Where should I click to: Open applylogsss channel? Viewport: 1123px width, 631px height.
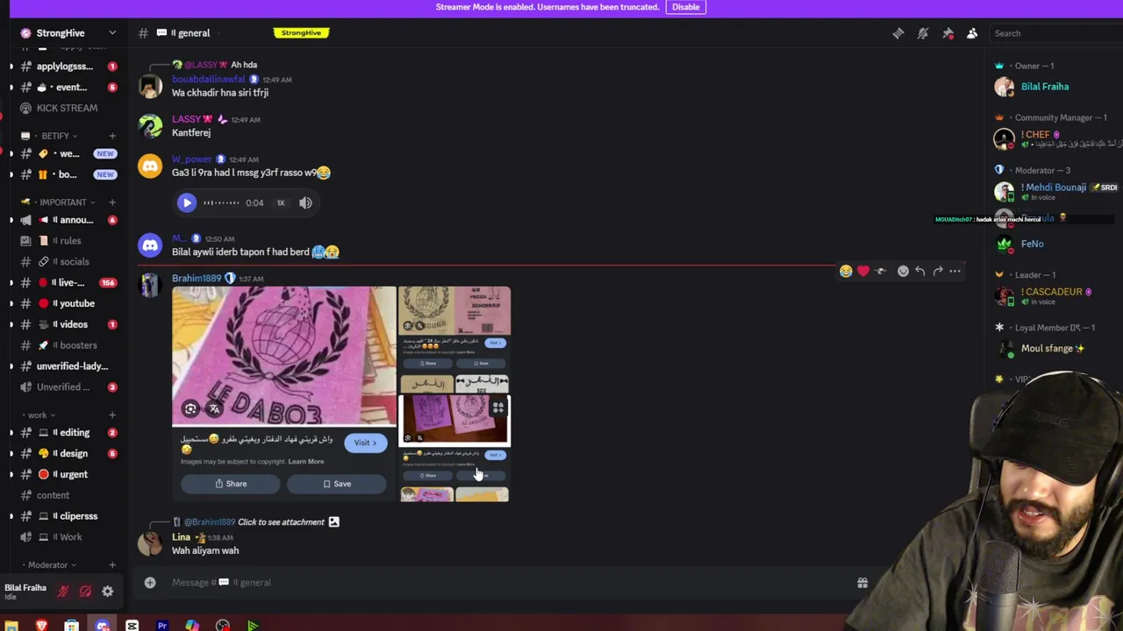coord(65,66)
